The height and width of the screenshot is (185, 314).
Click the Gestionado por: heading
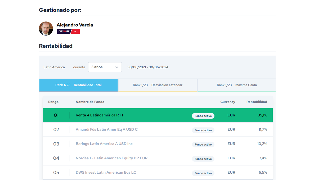point(60,10)
